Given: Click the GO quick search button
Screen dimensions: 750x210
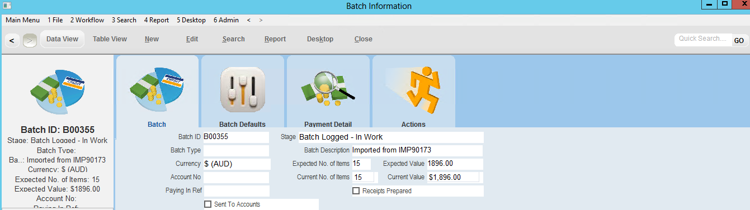Looking at the screenshot, I should point(739,40).
